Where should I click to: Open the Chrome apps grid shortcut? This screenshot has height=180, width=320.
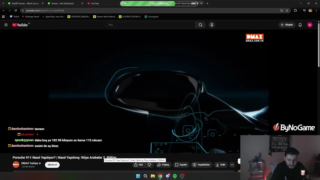pyautogui.click(x=3, y=17)
